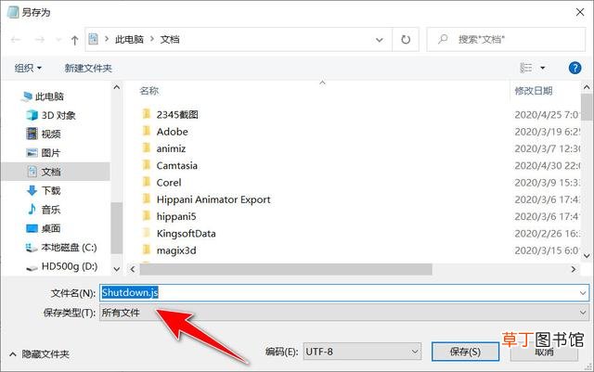Create a folder with 新建文件夹
The width and height of the screenshot is (594, 372).
88,69
